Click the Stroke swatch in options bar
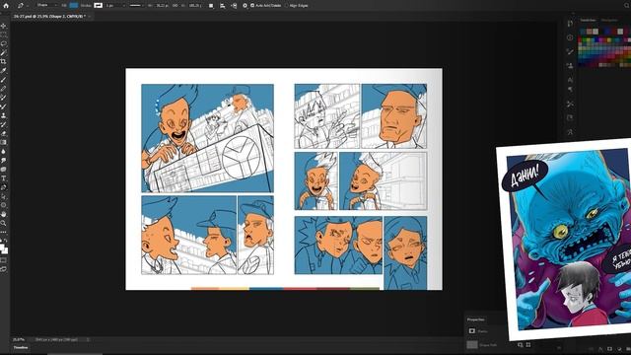Screen dimensions: 631x355 [99, 6]
